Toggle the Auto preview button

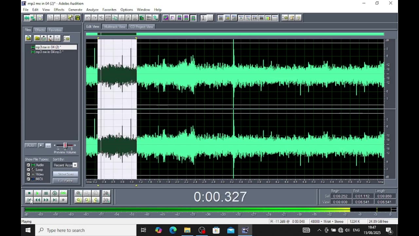31,146
